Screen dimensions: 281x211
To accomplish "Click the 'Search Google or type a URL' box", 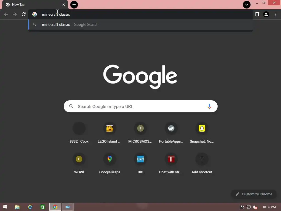I will pos(140,106).
